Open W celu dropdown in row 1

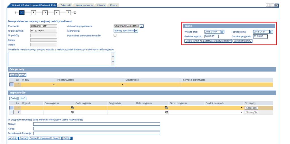click(x=54, y=84)
